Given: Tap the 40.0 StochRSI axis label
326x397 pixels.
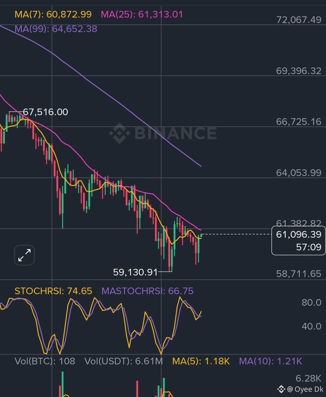Looking at the screenshot, I should [312, 326].
